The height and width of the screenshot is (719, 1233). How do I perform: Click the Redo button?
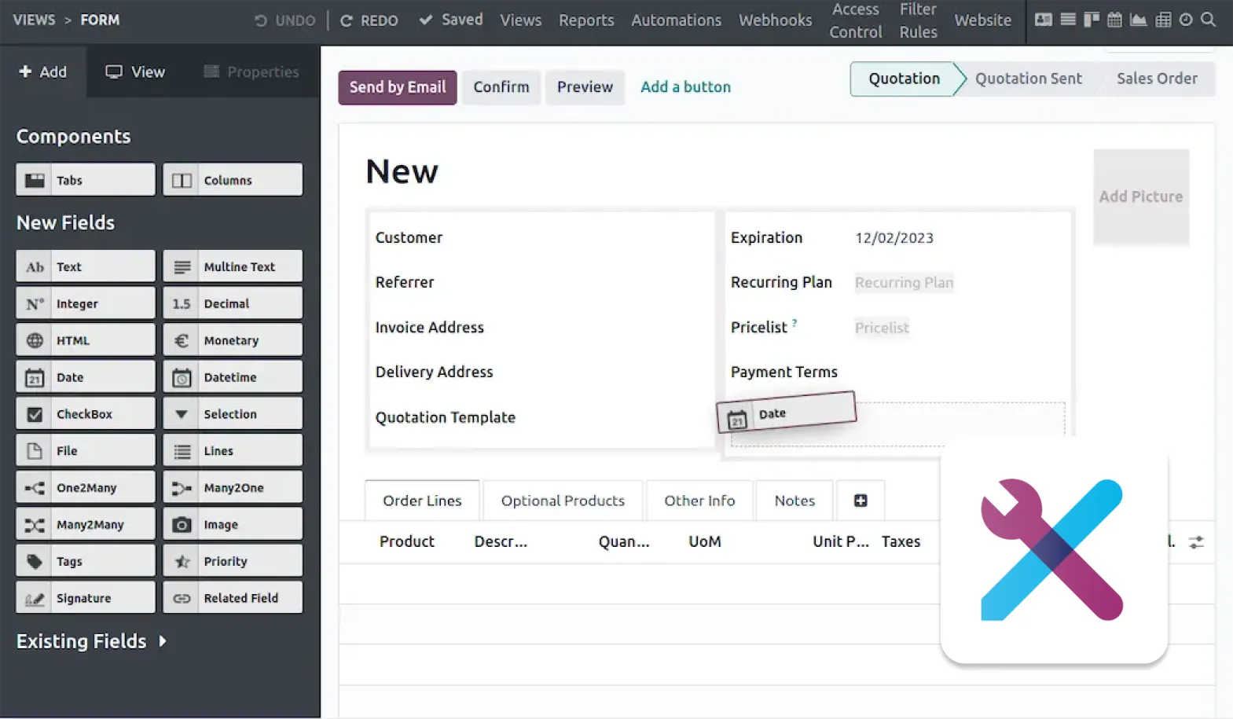click(369, 20)
